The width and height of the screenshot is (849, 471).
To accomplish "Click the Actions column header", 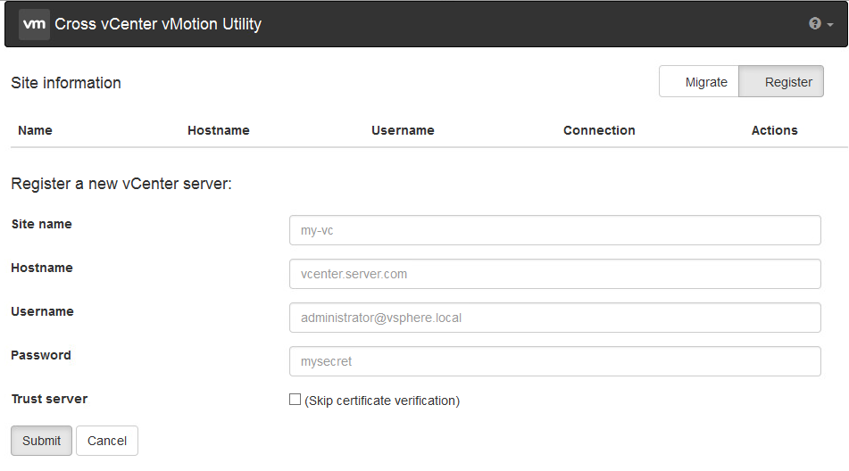I will [x=775, y=130].
